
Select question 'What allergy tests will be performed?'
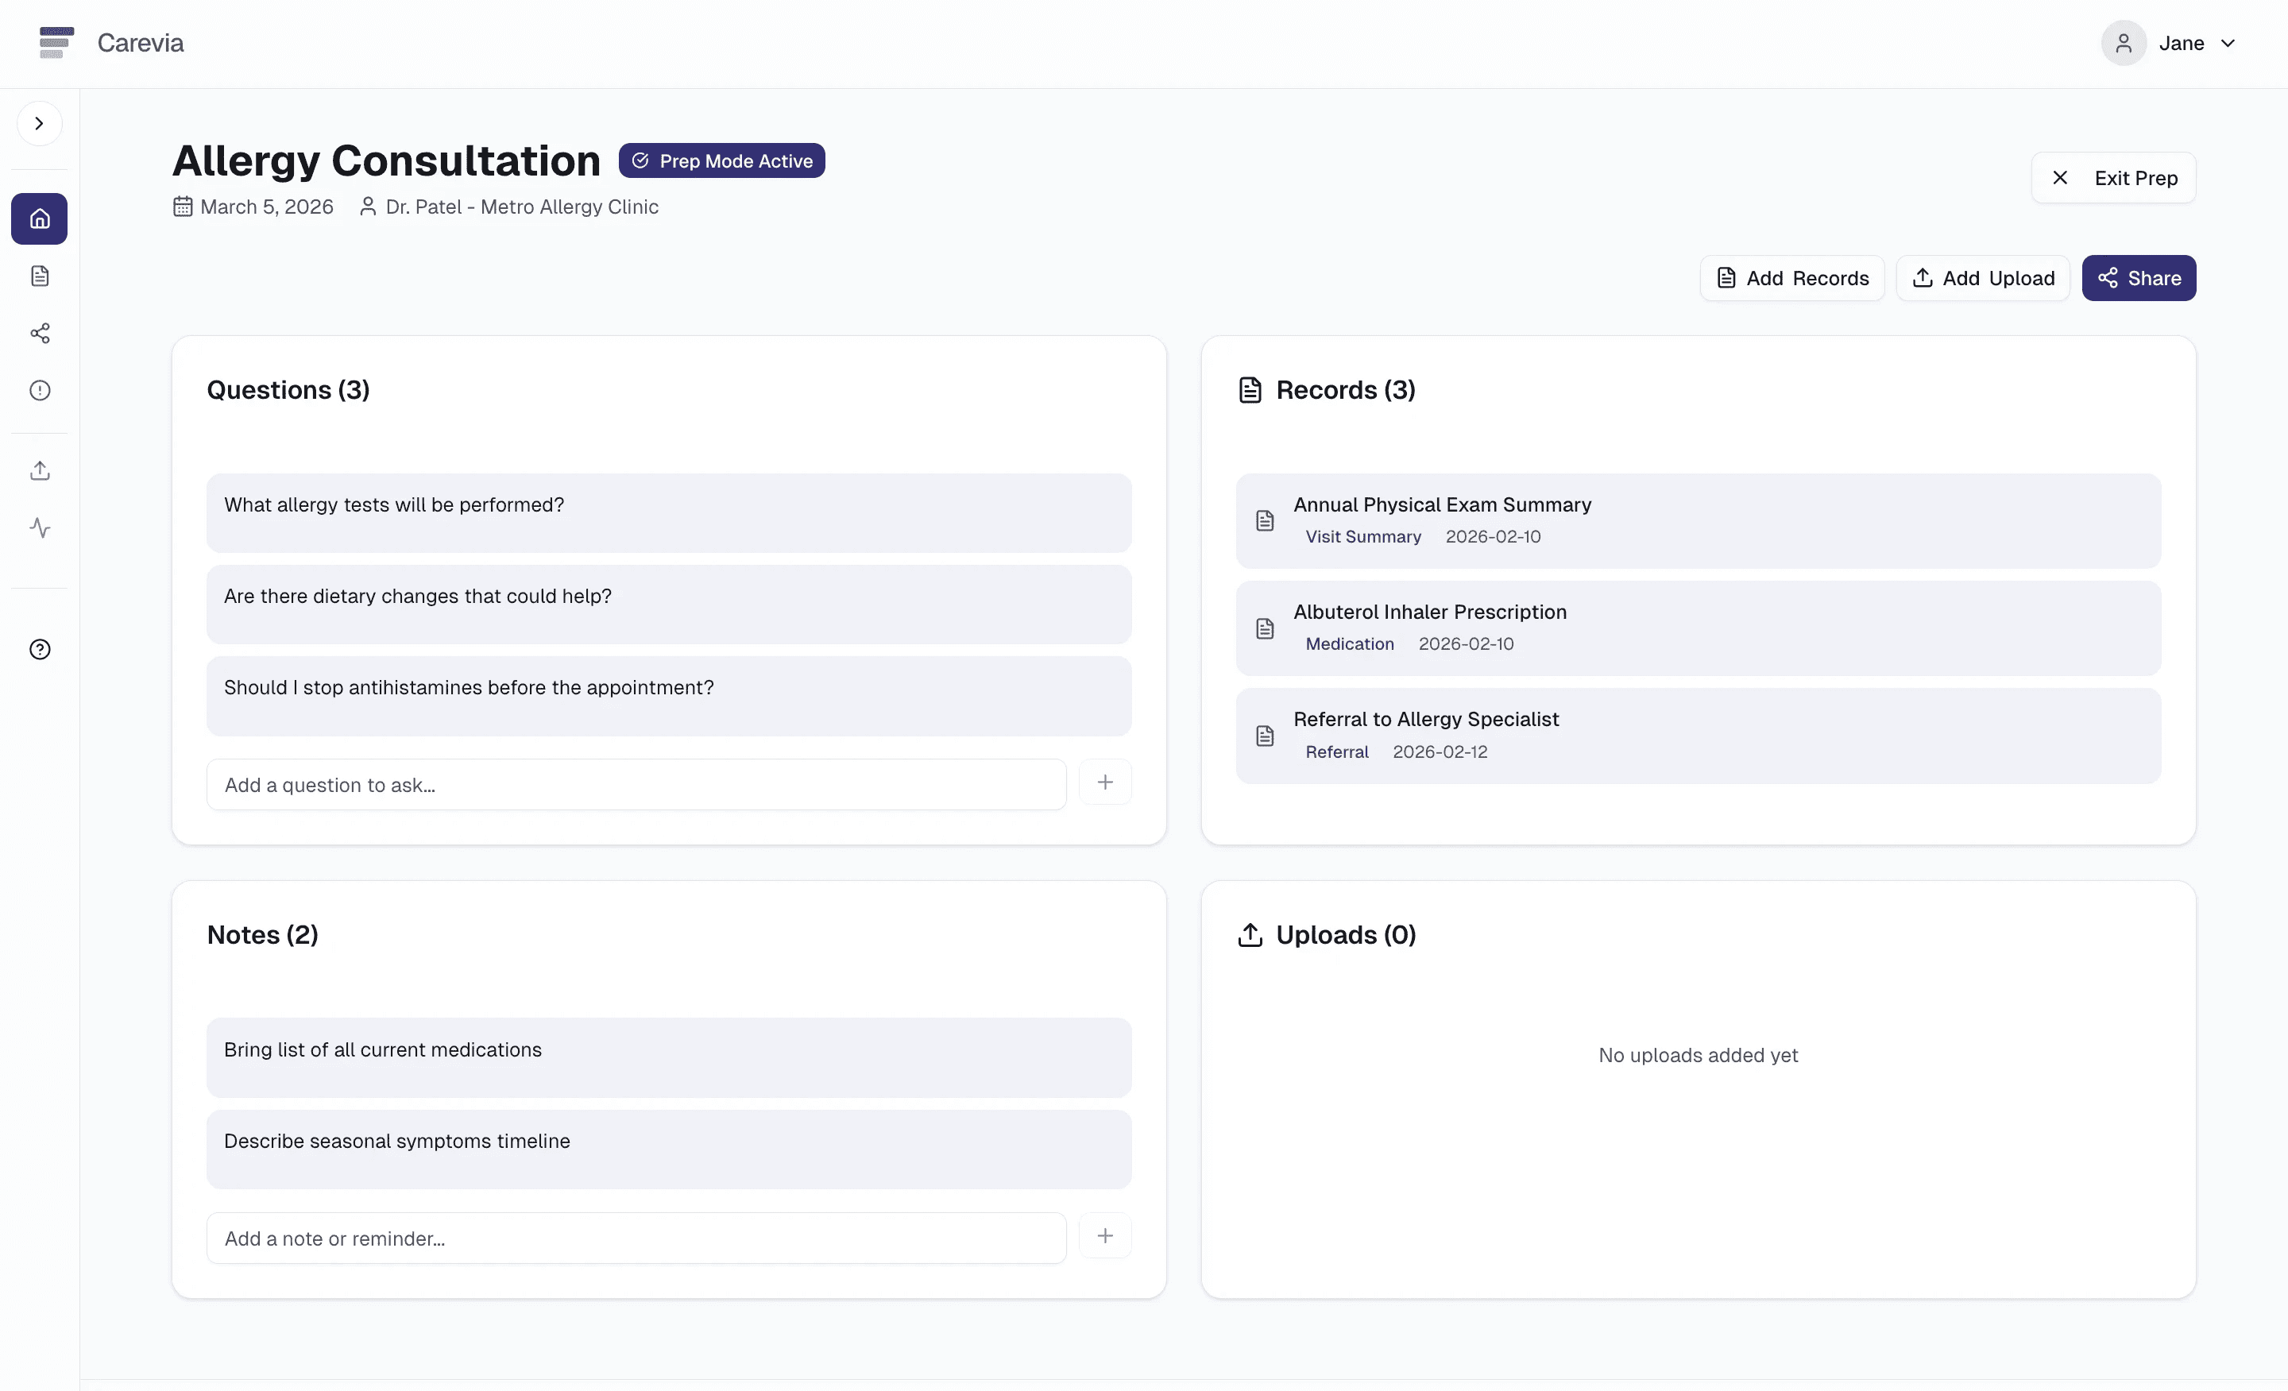click(x=669, y=513)
